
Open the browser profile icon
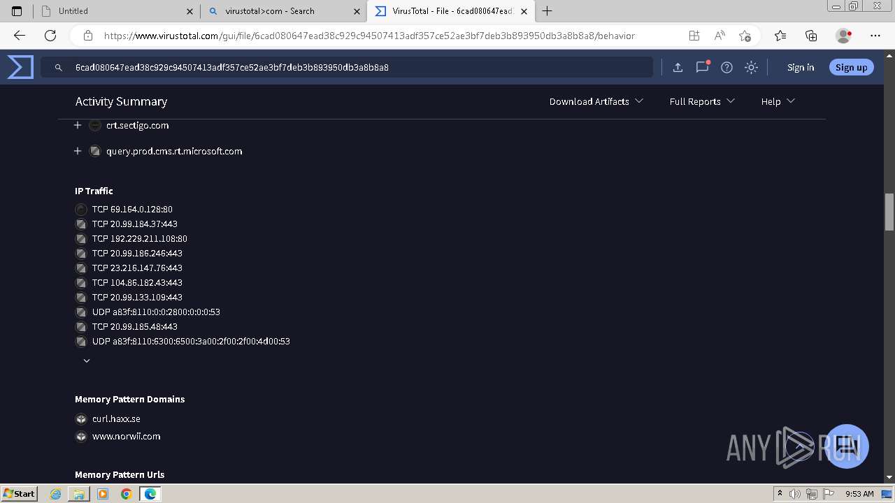click(844, 36)
